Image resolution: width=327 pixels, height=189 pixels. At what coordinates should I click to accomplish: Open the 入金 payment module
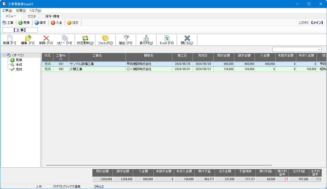57,23
